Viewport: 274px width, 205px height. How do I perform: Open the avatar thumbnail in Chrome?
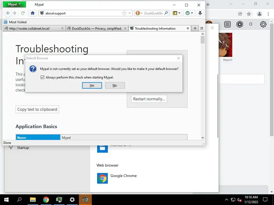coord(225,45)
